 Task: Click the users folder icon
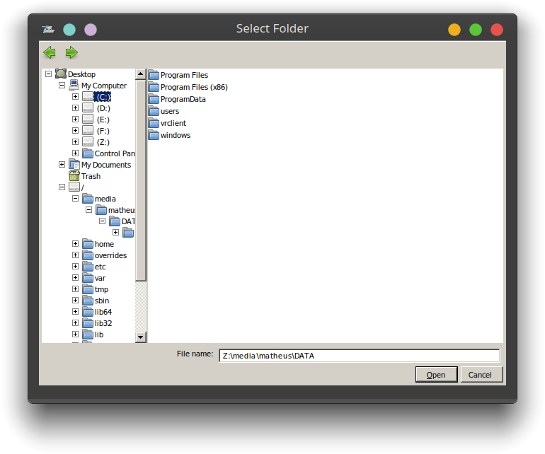tap(154, 111)
